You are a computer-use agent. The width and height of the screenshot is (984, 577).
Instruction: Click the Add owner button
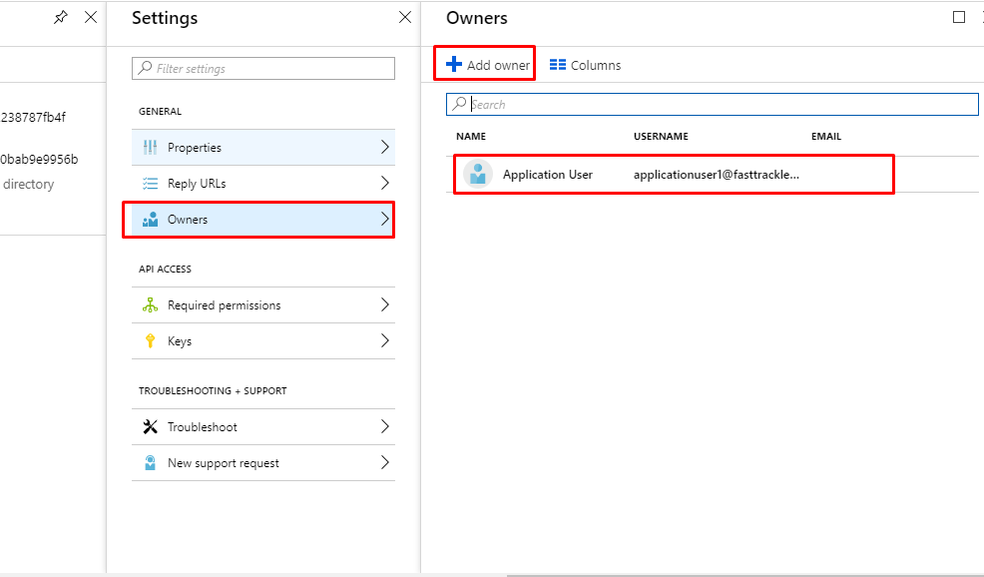[488, 65]
